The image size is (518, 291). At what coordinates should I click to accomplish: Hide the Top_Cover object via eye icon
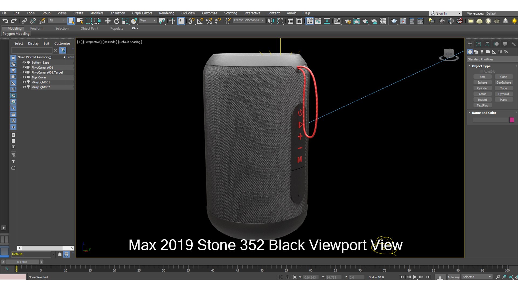pos(24,77)
